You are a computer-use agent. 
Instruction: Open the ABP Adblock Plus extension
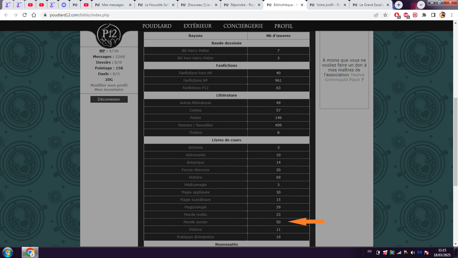406,15
